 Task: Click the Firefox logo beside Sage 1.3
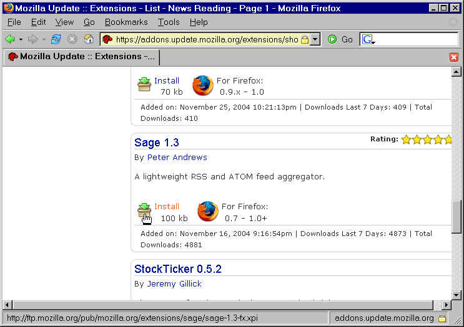pyautogui.click(x=208, y=211)
